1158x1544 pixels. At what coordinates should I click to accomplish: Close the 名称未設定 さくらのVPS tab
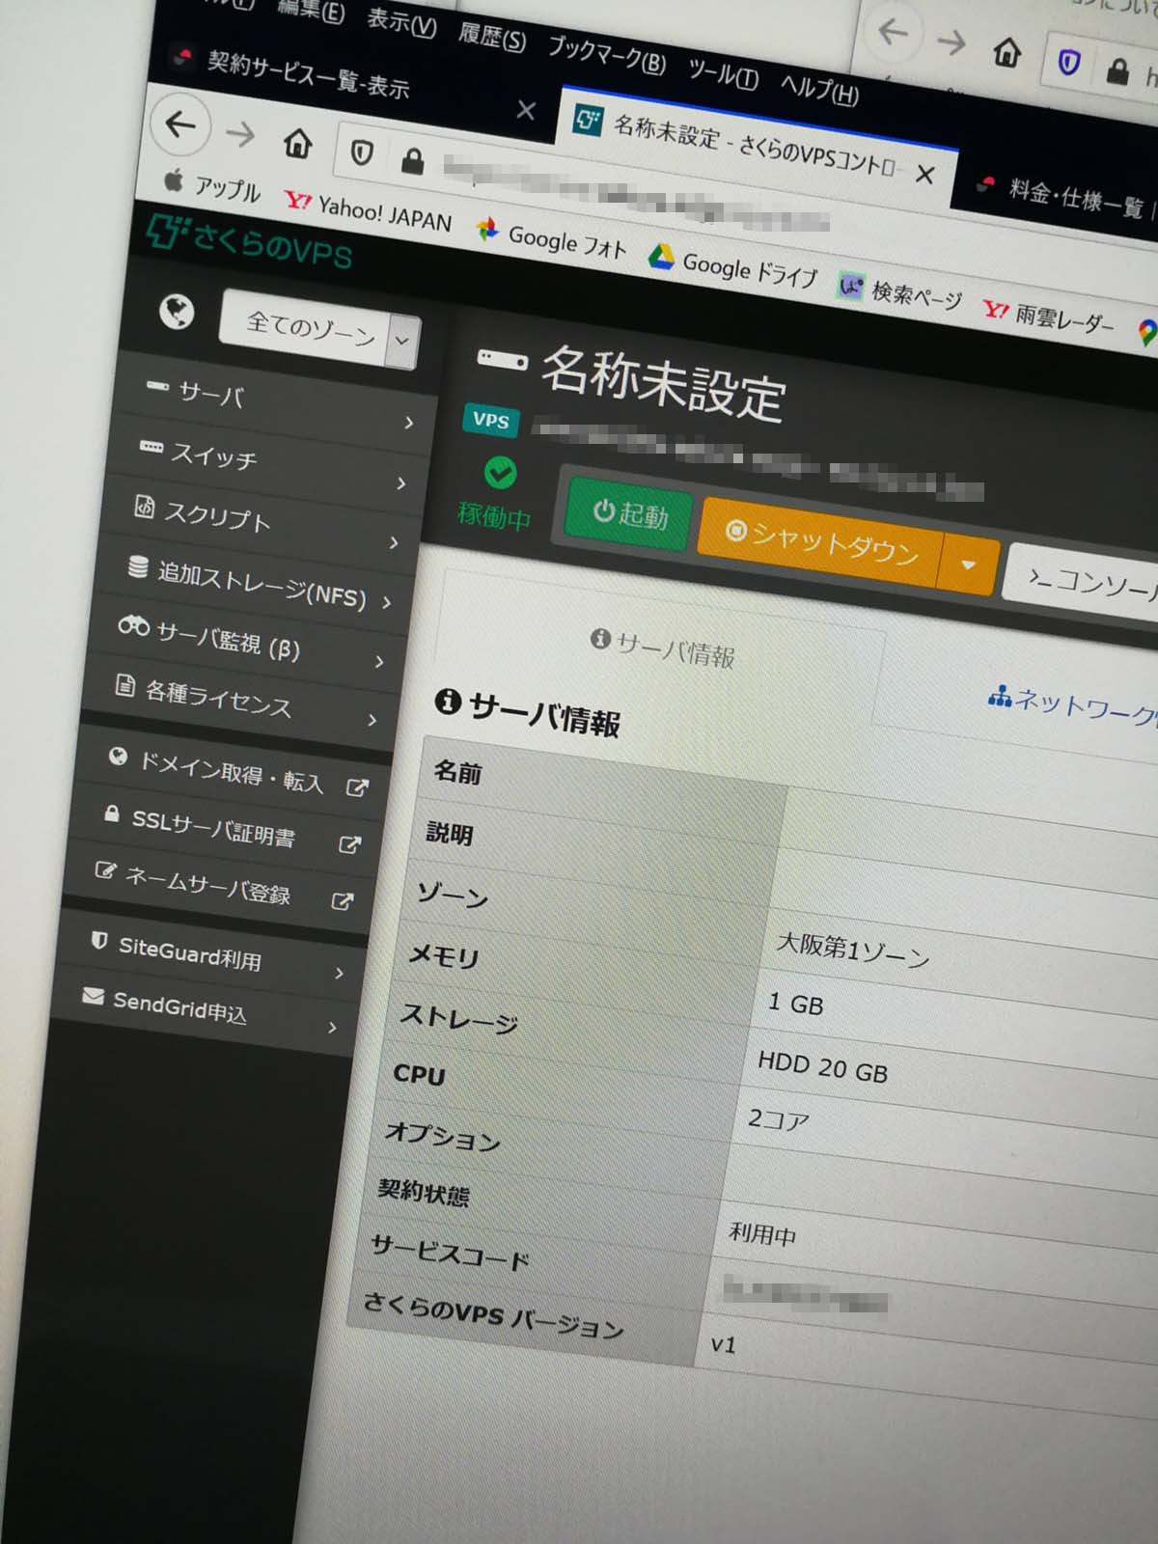924,175
